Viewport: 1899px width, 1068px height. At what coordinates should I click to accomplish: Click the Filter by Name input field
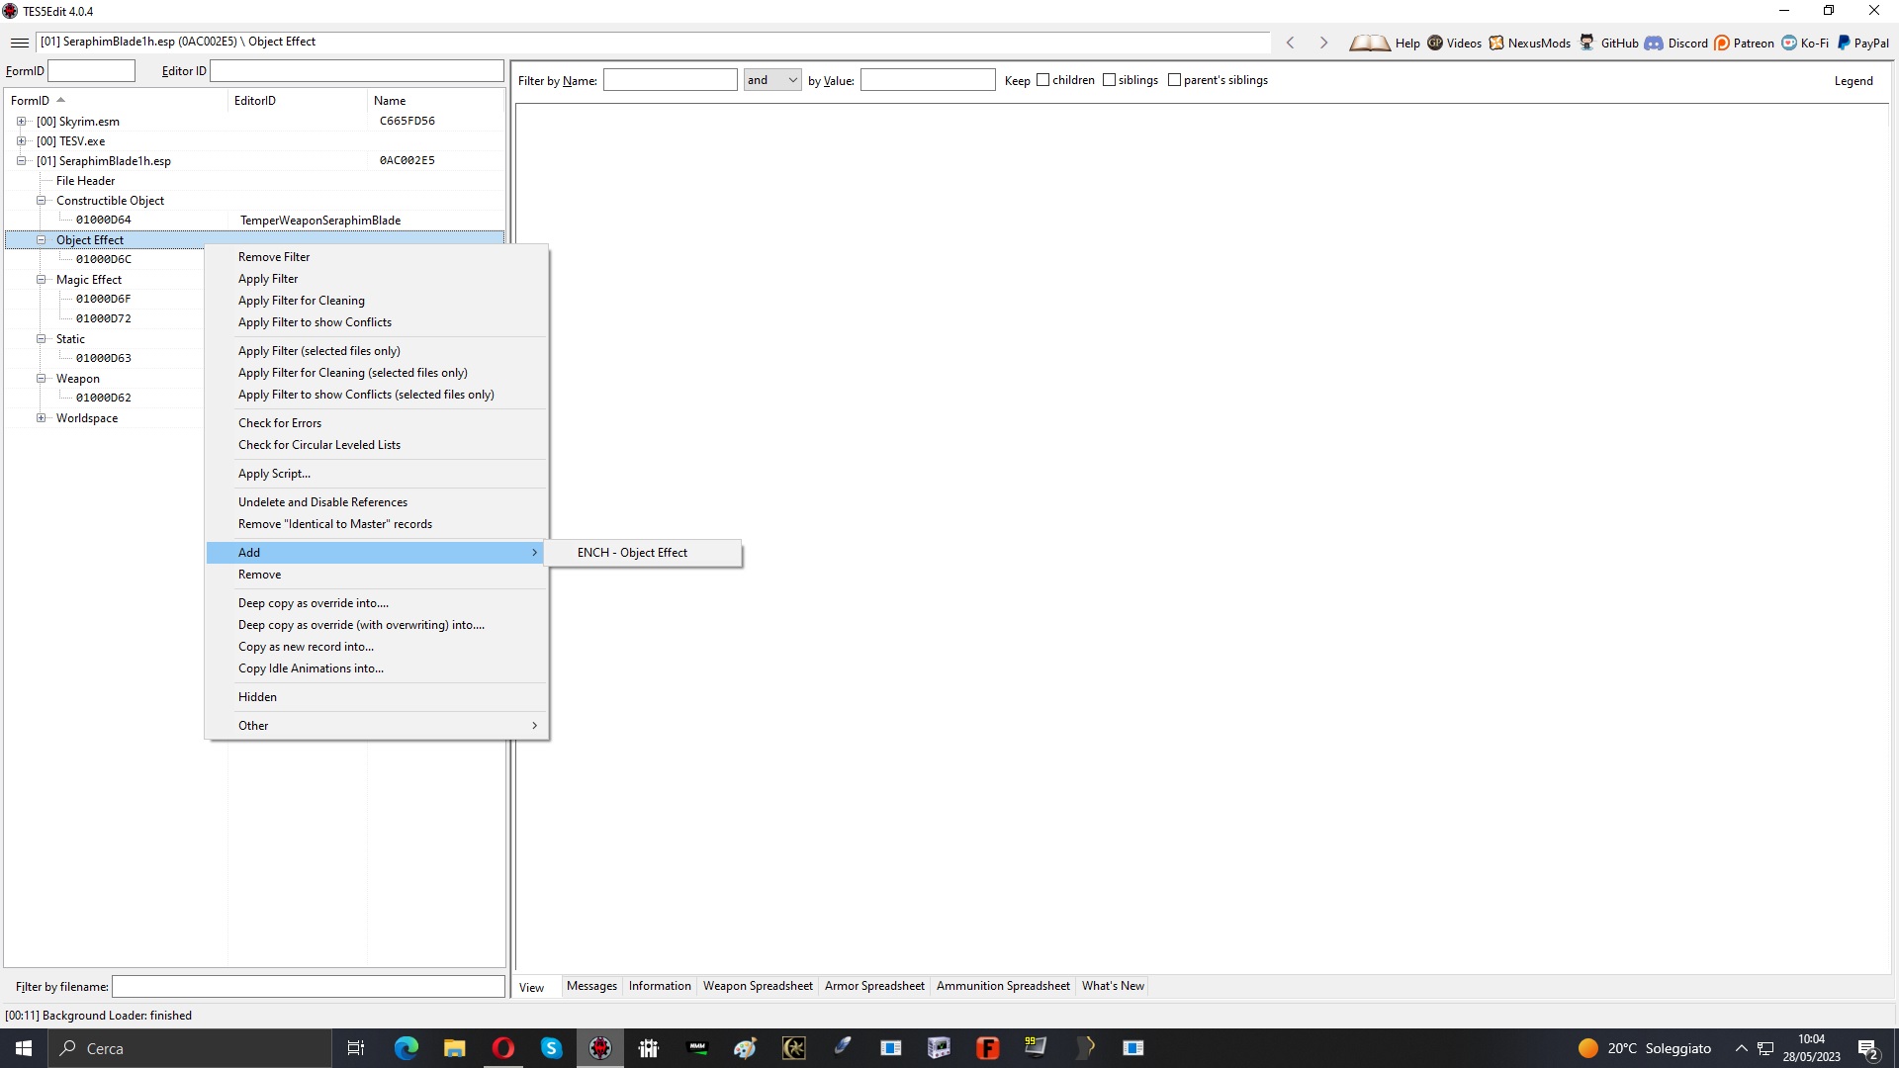click(x=671, y=80)
